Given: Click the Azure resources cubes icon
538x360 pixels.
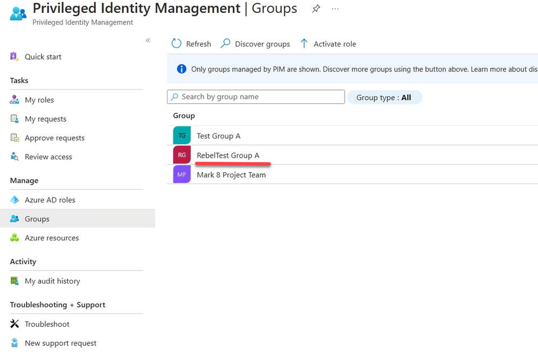Looking at the screenshot, I should (x=15, y=238).
